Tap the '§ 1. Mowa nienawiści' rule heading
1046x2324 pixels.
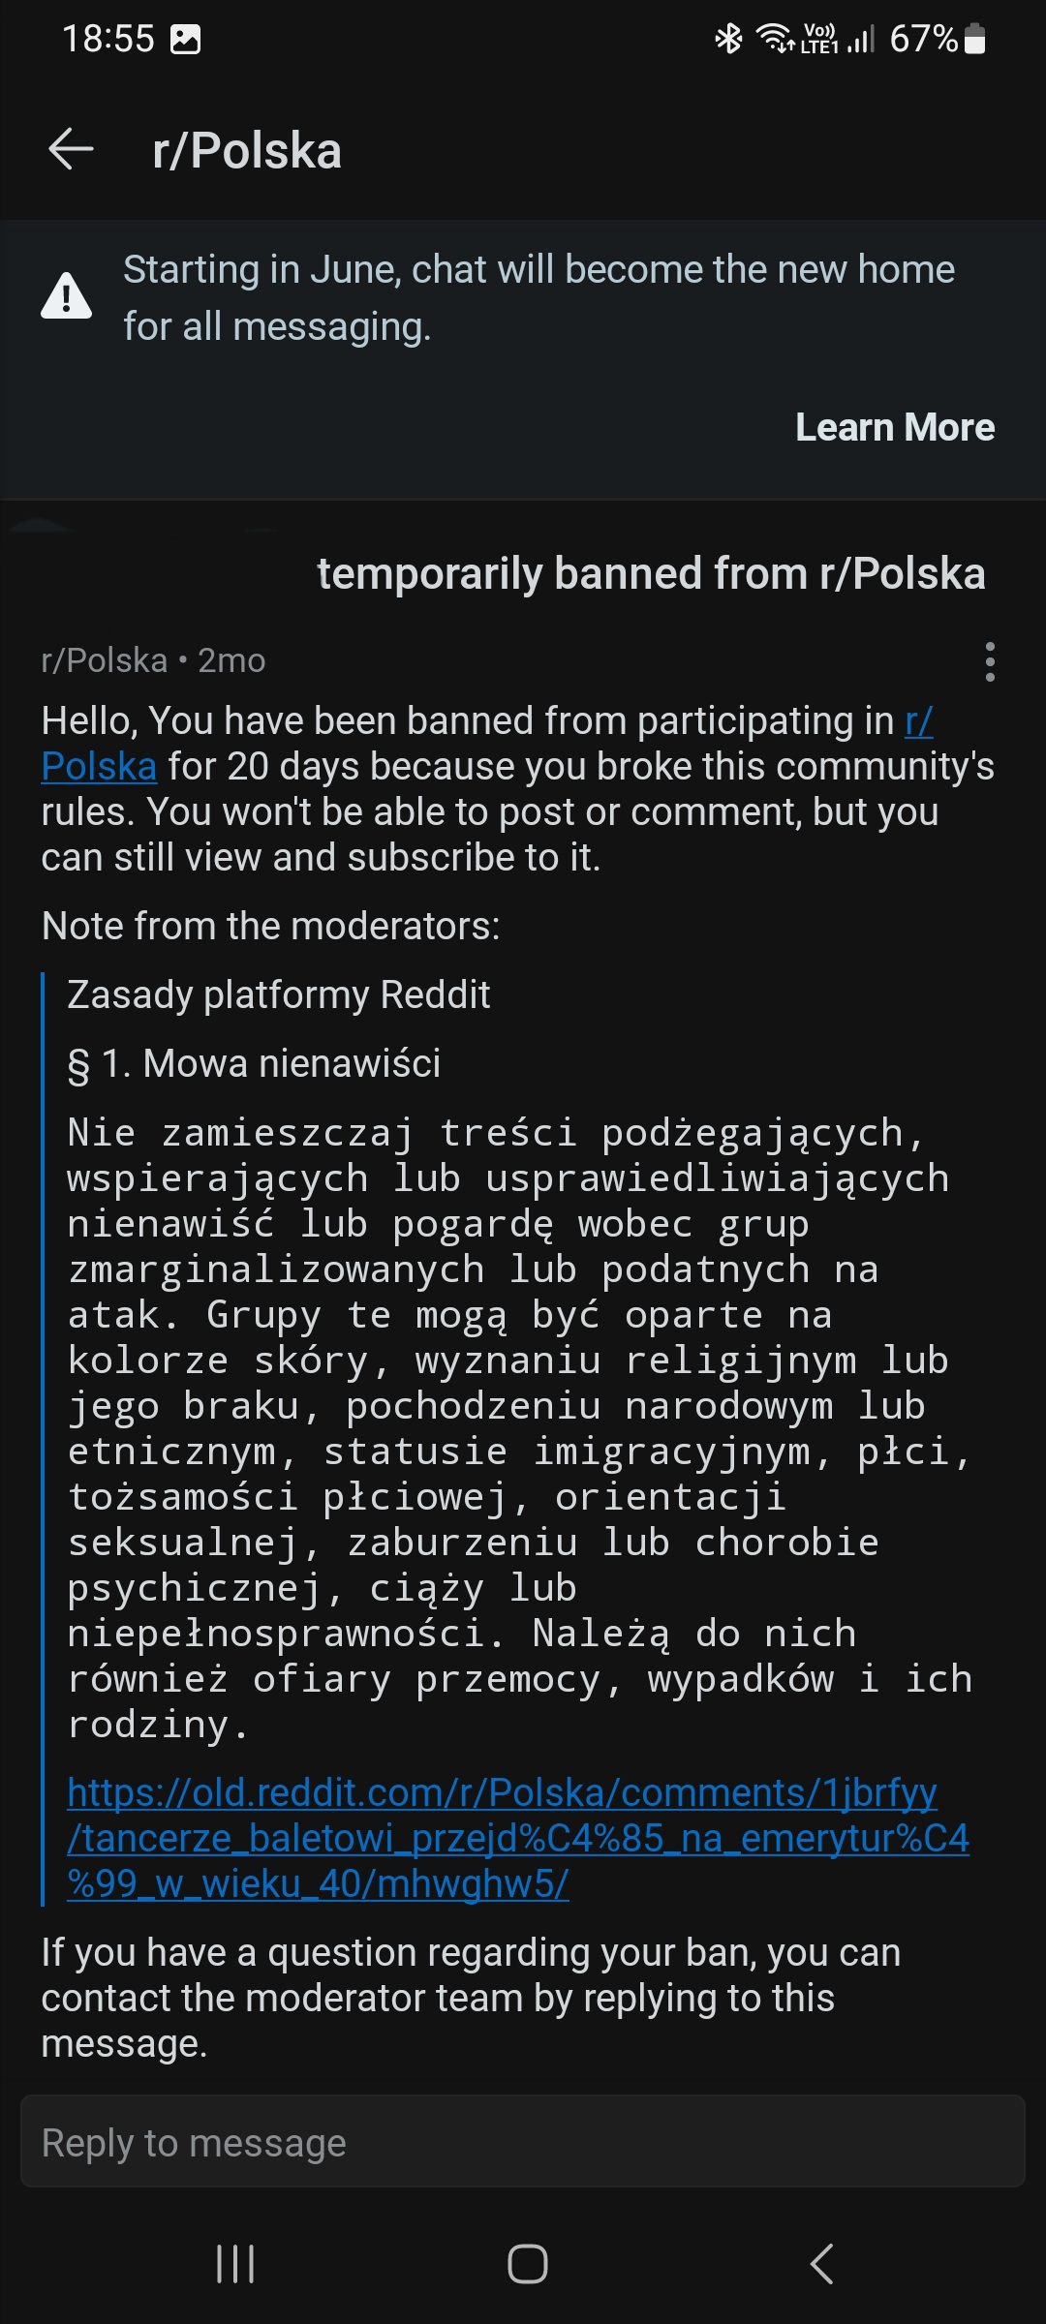254,1063
